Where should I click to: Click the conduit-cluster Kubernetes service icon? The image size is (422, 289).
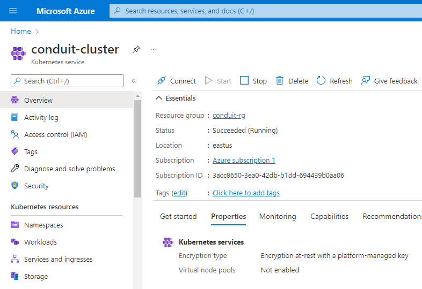[18, 53]
